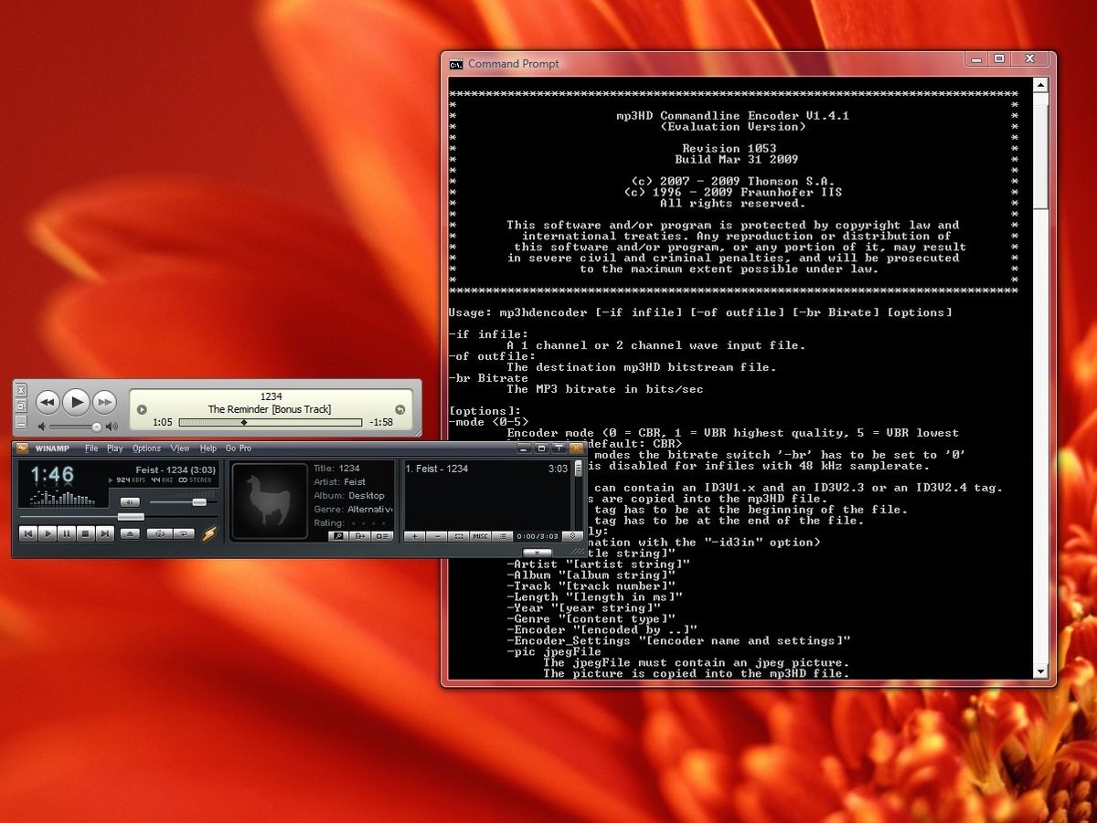Open the Winamp Play menu
Viewport: 1097px width, 823px height.
[115, 448]
